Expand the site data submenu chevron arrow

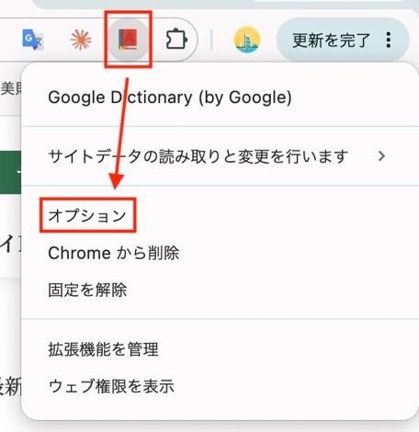pyautogui.click(x=381, y=156)
